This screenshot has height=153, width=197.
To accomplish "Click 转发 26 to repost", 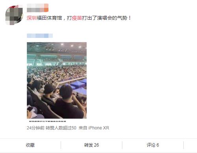I will pyautogui.click(x=91, y=145).
